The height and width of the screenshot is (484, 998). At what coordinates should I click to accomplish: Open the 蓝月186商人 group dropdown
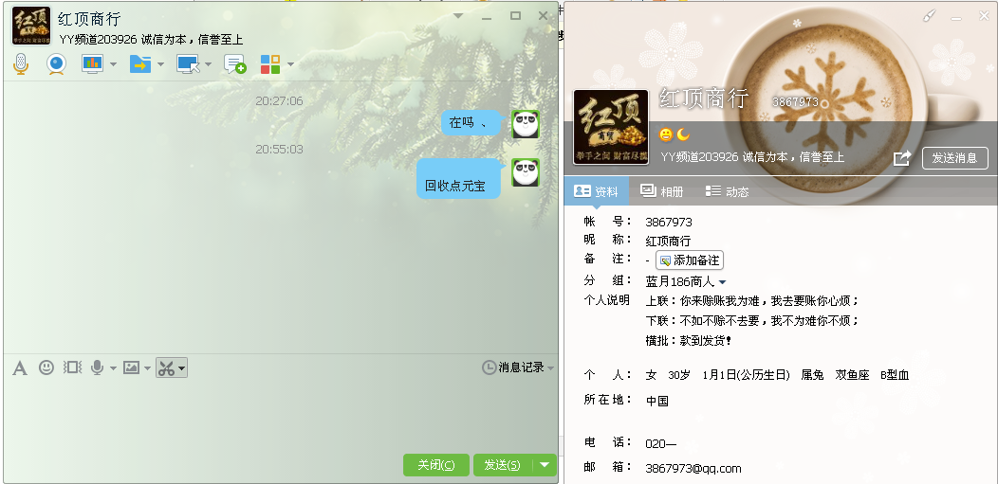[x=722, y=282]
